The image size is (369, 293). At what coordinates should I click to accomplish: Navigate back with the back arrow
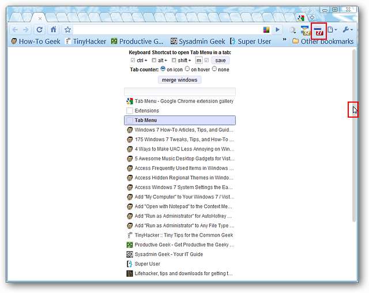pos(15,29)
